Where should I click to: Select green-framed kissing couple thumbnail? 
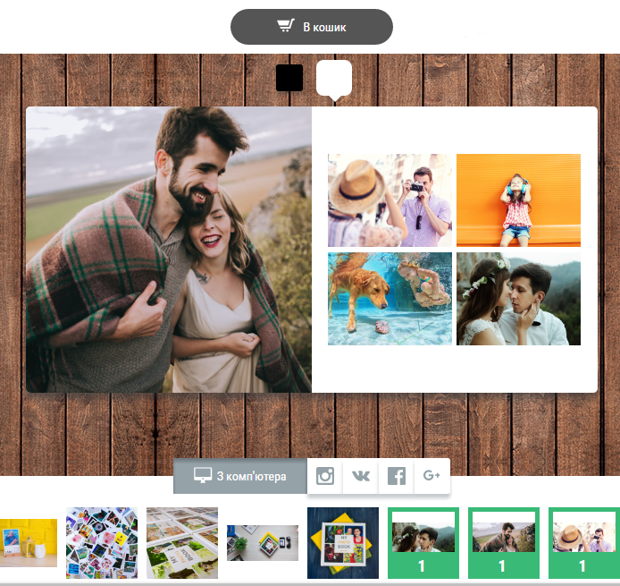pos(423,543)
